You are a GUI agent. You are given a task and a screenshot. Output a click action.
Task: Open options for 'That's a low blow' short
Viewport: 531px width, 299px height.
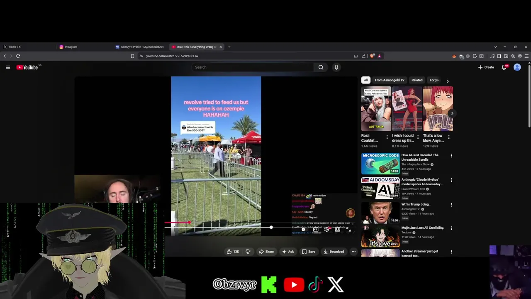448,137
